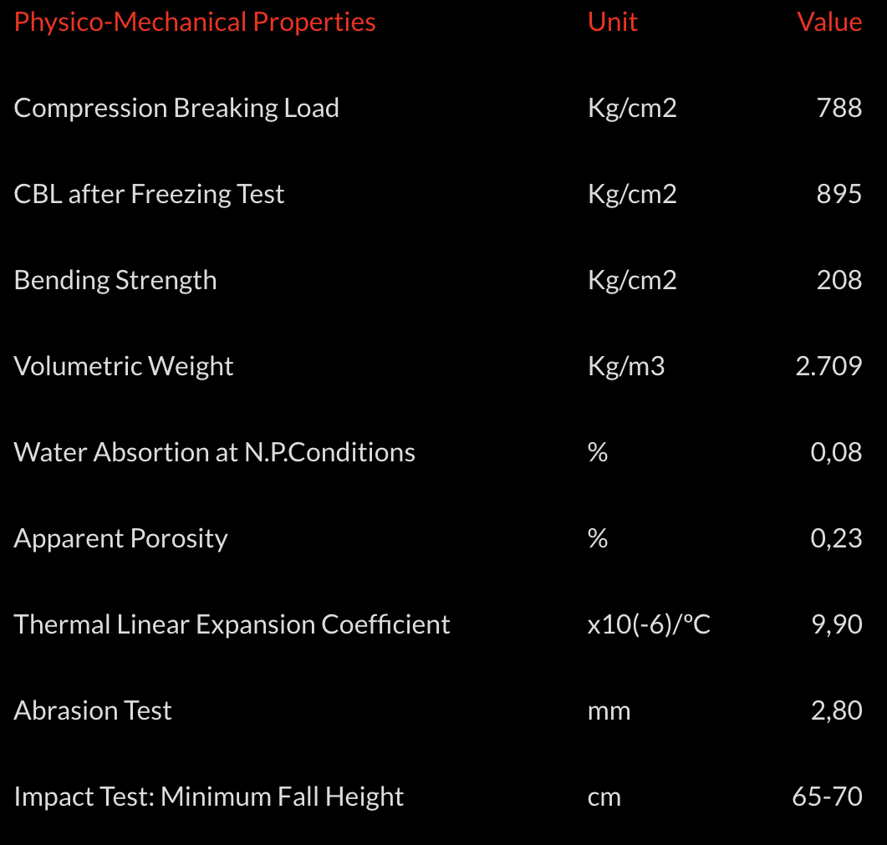Click the x10(-6)/ºC unit

(649, 624)
